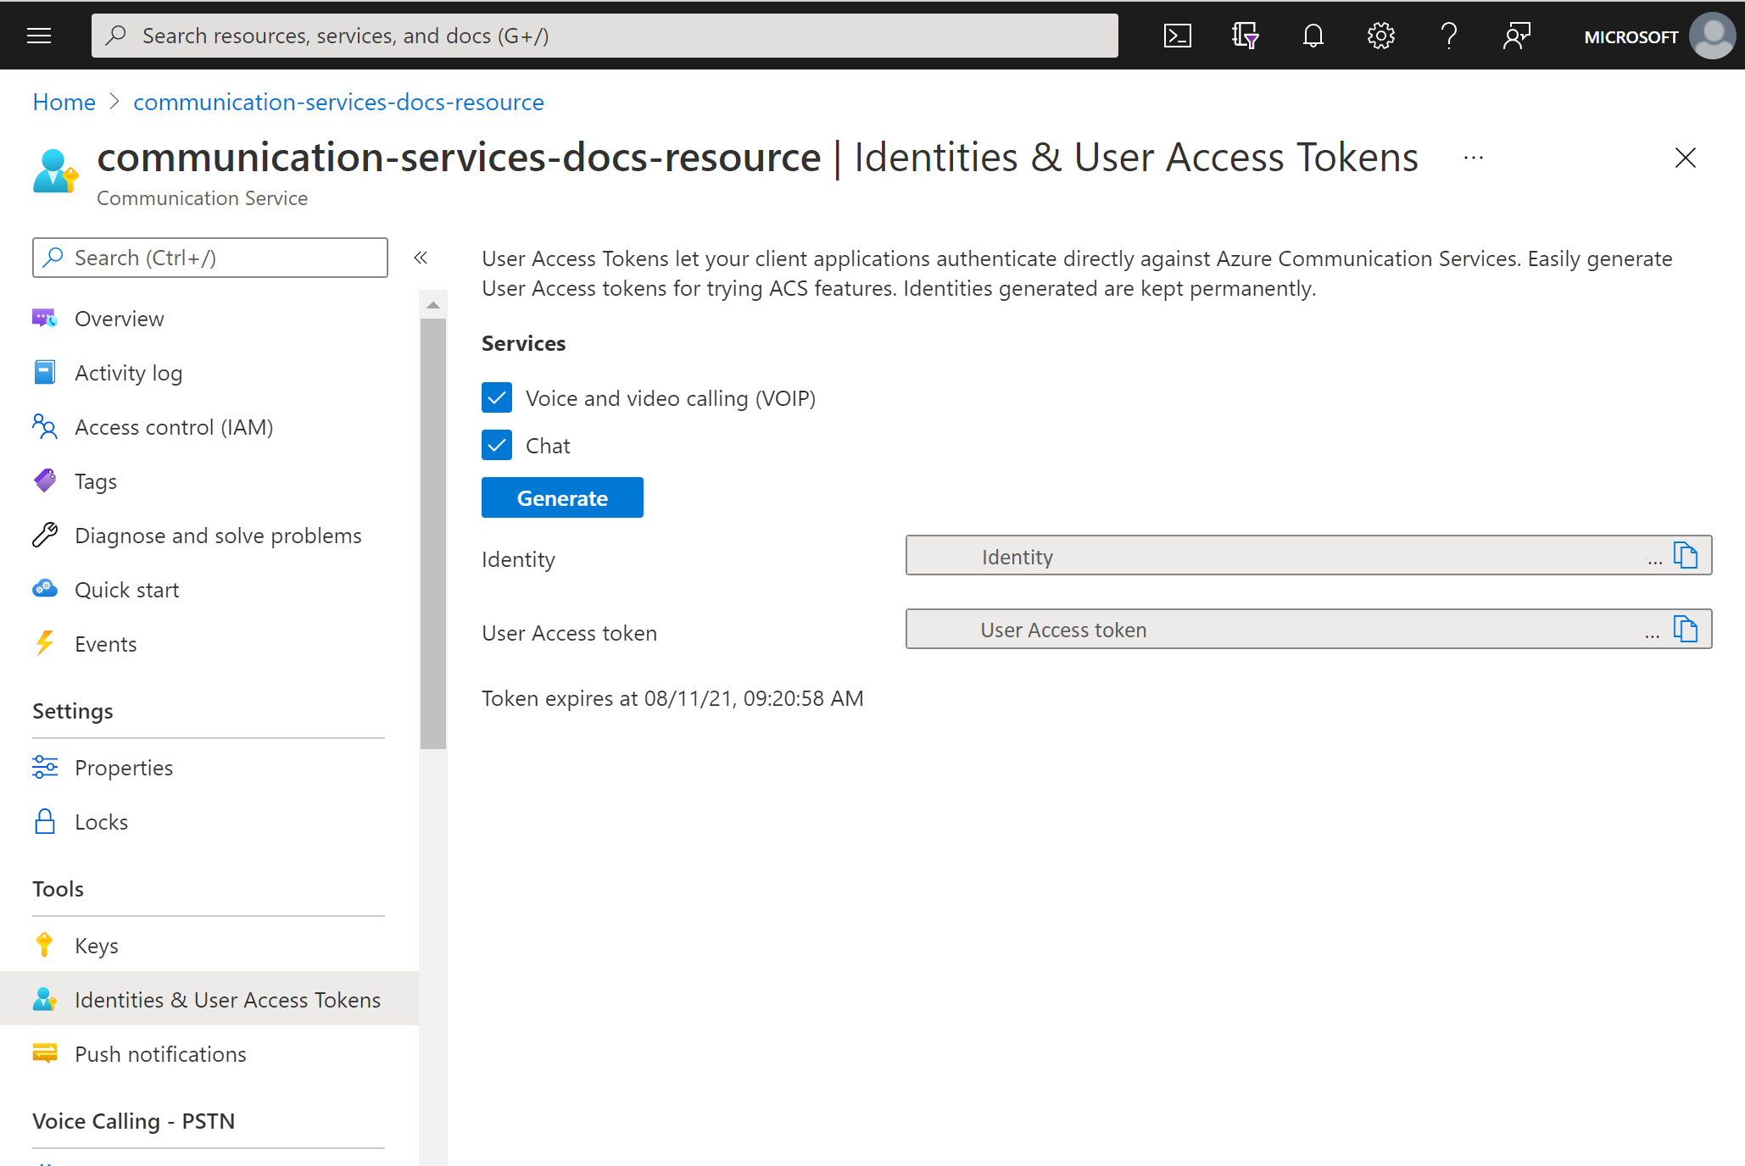The height and width of the screenshot is (1166, 1745).
Task: Click the collapse sidebar chevron arrow
Action: click(420, 258)
